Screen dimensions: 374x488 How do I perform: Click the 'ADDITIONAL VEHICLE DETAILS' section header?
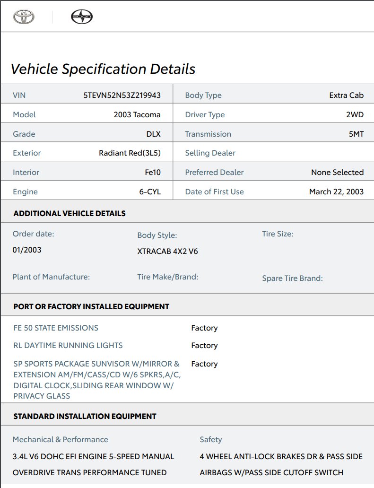[x=70, y=214]
